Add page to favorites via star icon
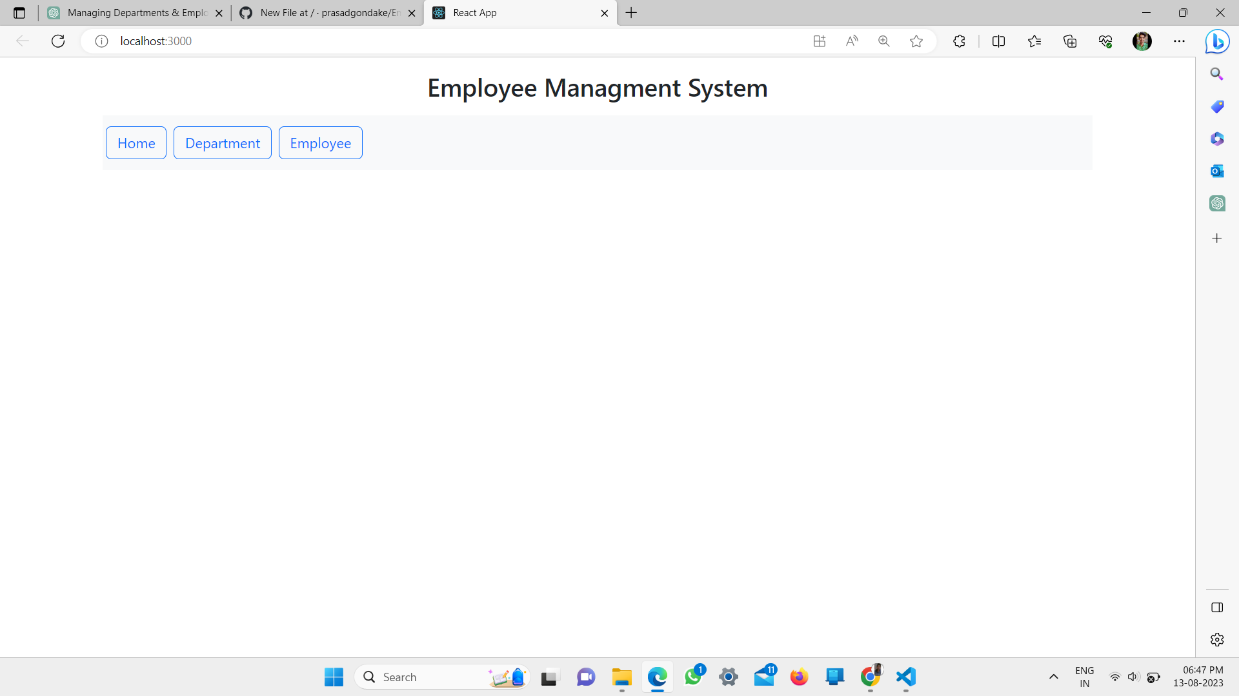Image resolution: width=1239 pixels, height=696 pixels. click(916, 41)
